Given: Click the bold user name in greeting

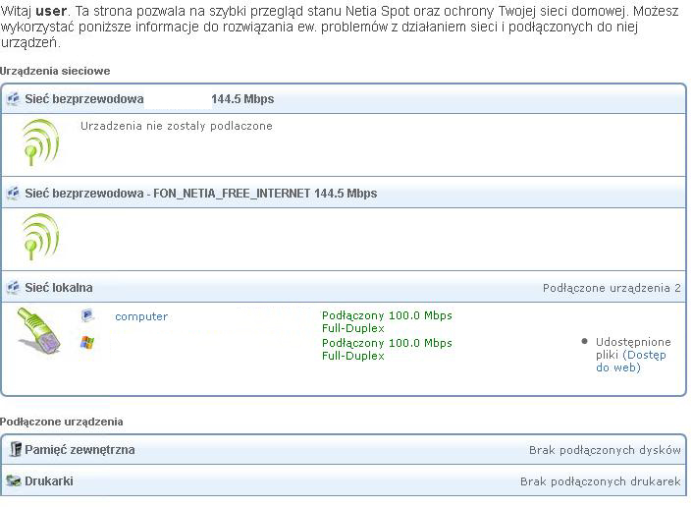Looking at the screenshot, I should 51,11.
